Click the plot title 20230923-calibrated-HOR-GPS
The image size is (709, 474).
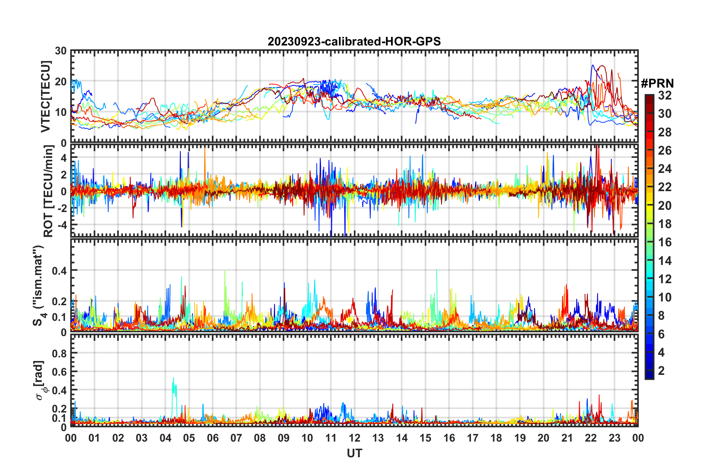tap(354, 41)
